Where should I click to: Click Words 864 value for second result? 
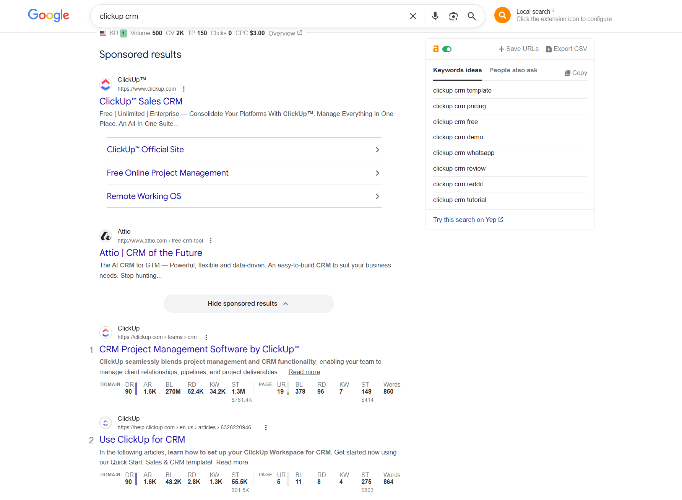(388, 482)
